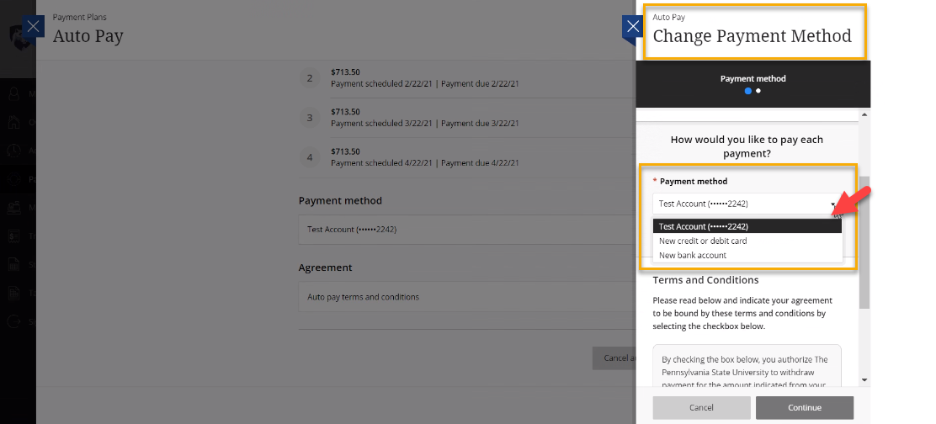This screenshot has height=424, width=936.
Task: Open the Payment method dropdown
Action: click(x=747, y=204)
